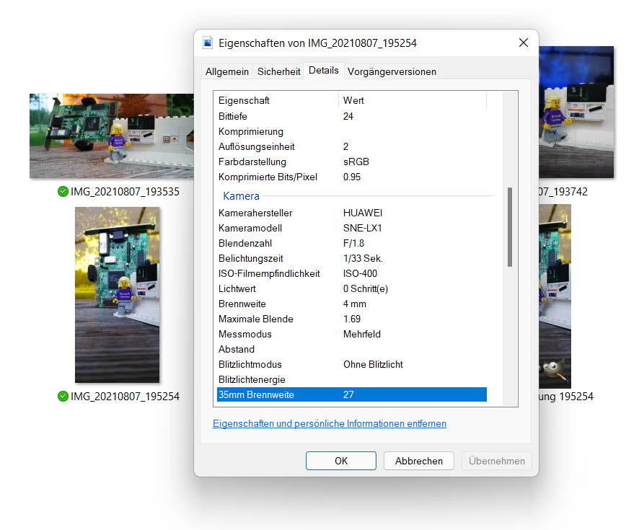Viewport: 626px width, 530px height.
Task: Click the Abbrechen button
Action: point(419,461)
